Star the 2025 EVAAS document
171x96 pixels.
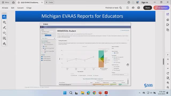pos(19,2)
